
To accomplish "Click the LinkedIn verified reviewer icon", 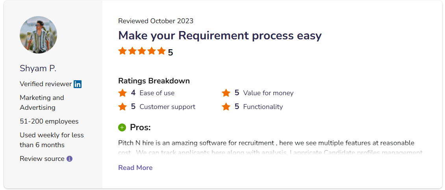I will pos(78,84).
